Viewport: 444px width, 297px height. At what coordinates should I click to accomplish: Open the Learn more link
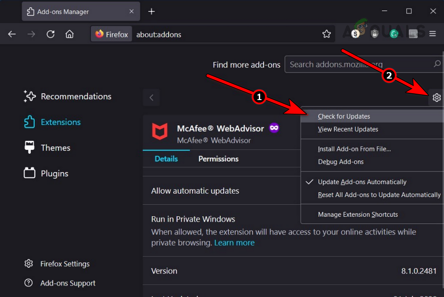click(x=235, y=243)
